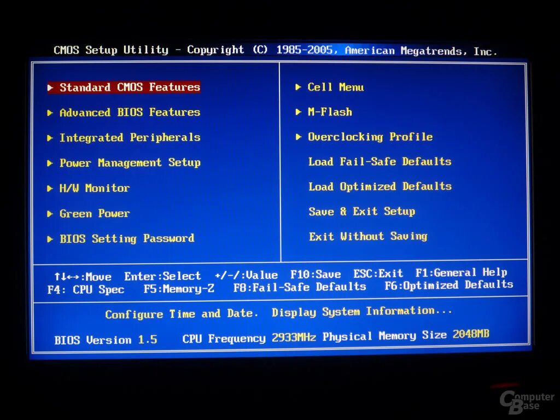This screenshot has width=560, height=420.
Task: Click the Enter:Select hint
Action: point(162,276)
